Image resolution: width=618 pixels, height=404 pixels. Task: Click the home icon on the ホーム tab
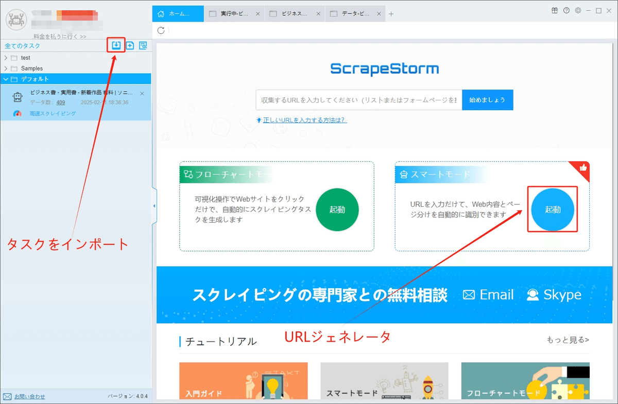[x=161, y=14]
